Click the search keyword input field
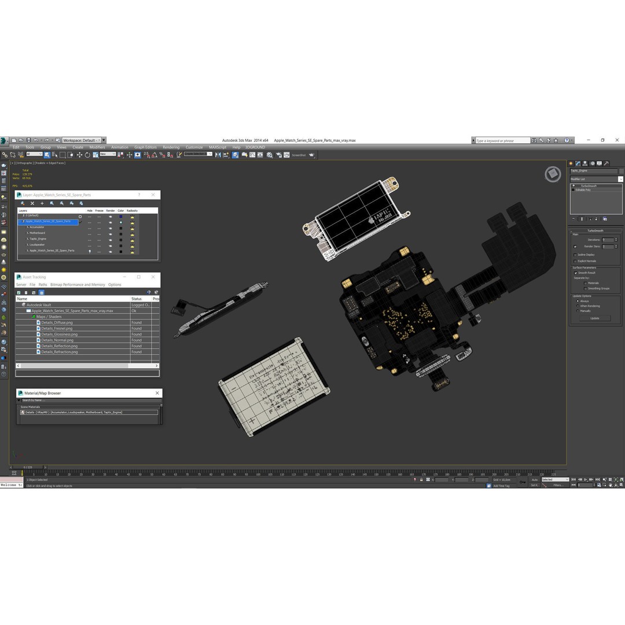Viewport: 625px width, 625px height. [502, 141]
